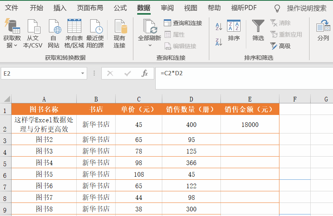The image size is (333, 216).
Task: Select the 这样学Excel数据处理与分析更高效 cell
Action: (x=44, y=124)
